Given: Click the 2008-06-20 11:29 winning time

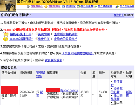Looking at the screenshot, I should 27,94.
